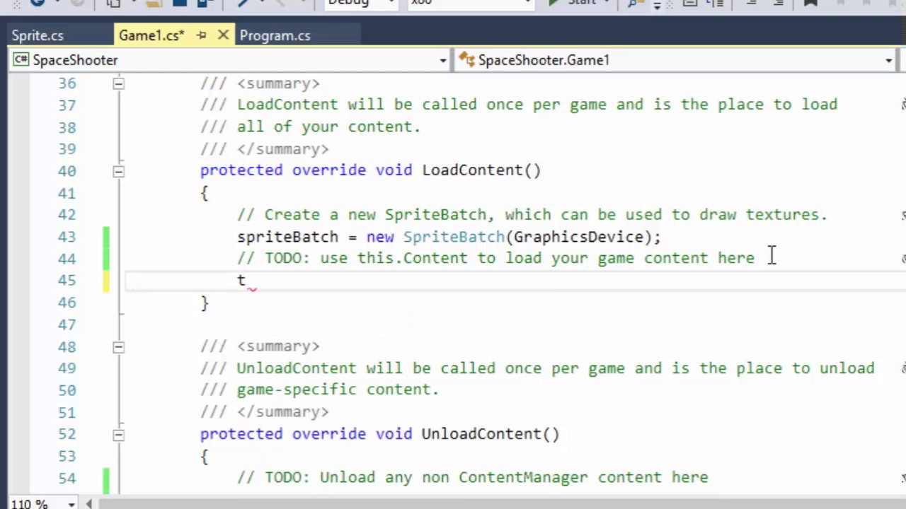Collapse the summary comment at line 48
The height and width of the screenshot is (509, 906).
(118, 346)
